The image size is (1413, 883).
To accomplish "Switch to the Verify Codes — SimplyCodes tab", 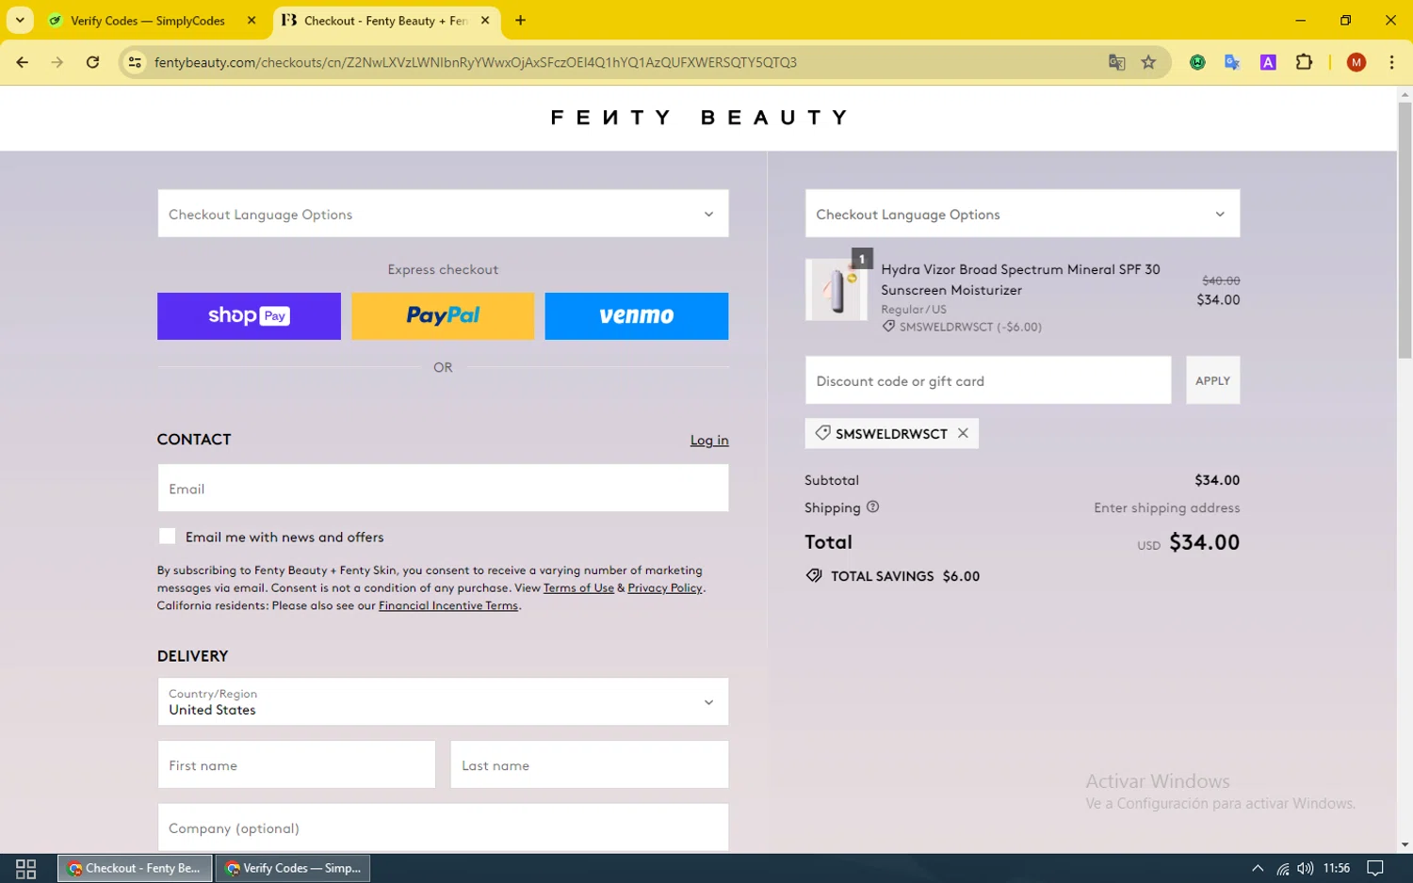I will click(148, 21).
